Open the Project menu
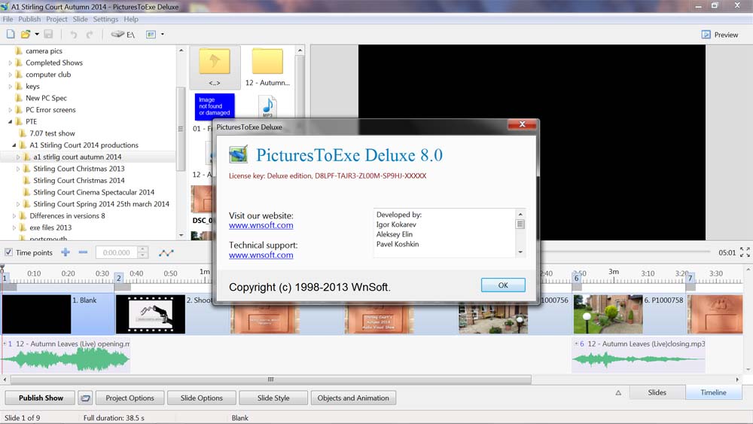This screenshot has width=753, height=424. pos(56,20)
